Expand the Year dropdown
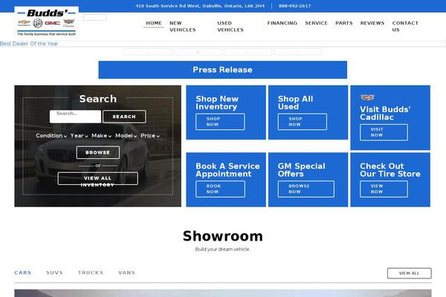 (79, 136)
